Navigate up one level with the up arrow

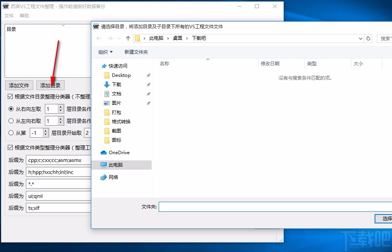click(128, 38)
